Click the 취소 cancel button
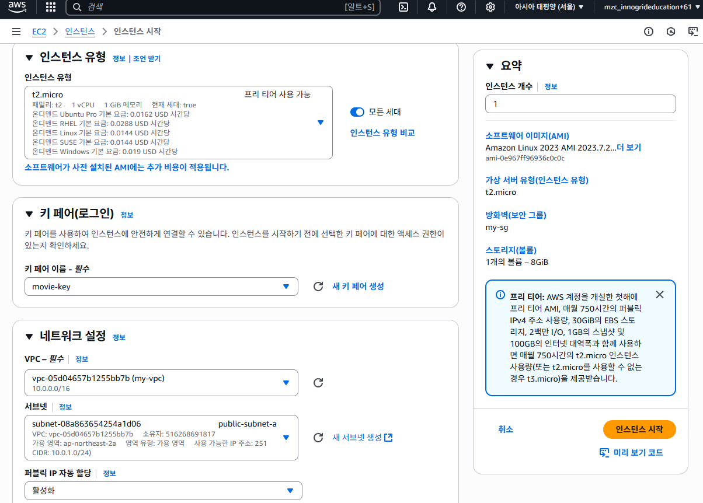 pyautogui.click(x=506, y=429)
